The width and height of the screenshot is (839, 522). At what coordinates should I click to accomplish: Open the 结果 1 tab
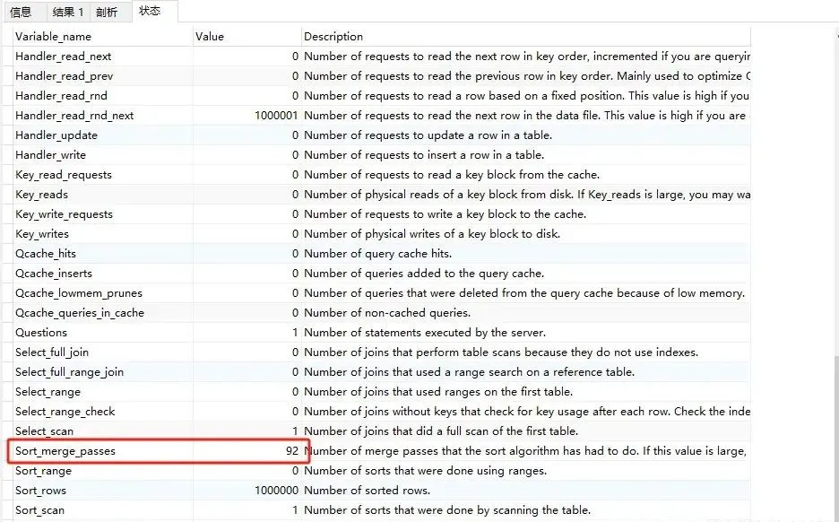[x=68, y=12]
